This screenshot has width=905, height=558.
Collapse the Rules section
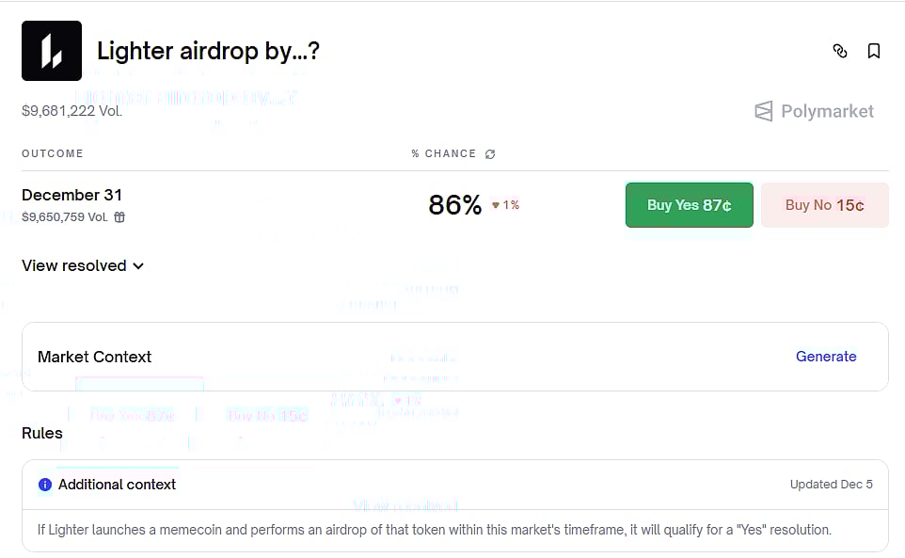tap(42, 433)
